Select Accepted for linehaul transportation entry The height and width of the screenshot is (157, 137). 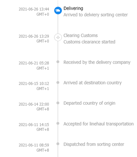(x=99, y=124)
